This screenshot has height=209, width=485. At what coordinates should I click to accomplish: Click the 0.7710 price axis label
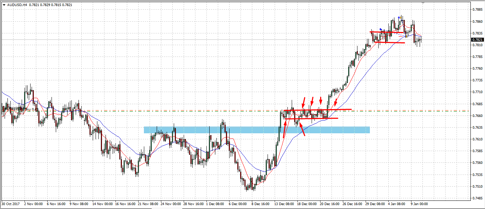[478, 92]
